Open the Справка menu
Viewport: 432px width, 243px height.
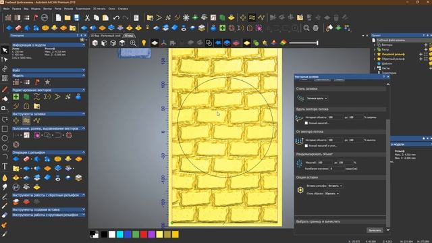[123, 9]
